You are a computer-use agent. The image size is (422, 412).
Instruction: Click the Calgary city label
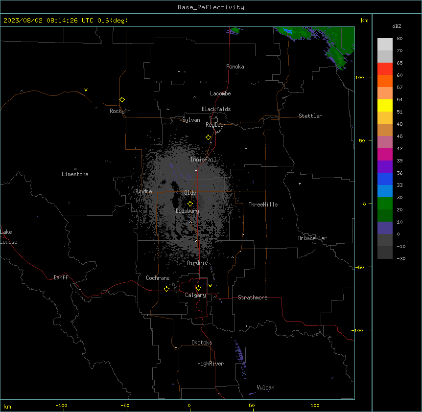[x=195, y=295]
